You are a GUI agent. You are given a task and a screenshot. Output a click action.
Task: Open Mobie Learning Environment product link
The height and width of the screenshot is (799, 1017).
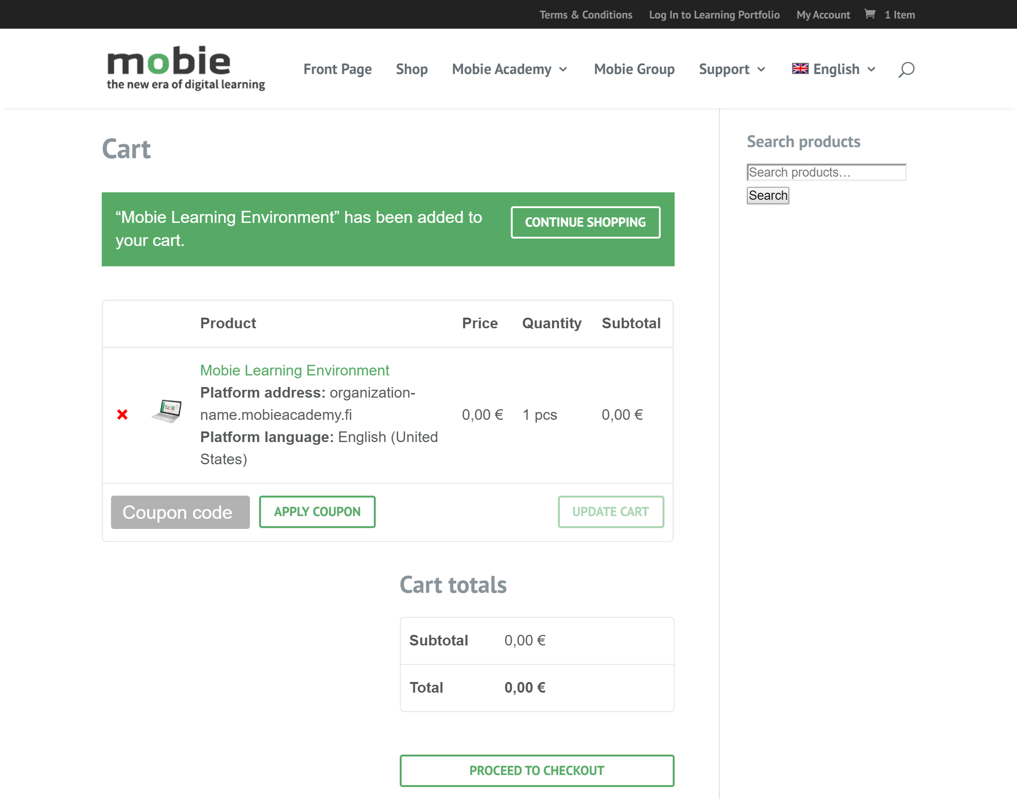pyautogui.click(x=295, y=371)
